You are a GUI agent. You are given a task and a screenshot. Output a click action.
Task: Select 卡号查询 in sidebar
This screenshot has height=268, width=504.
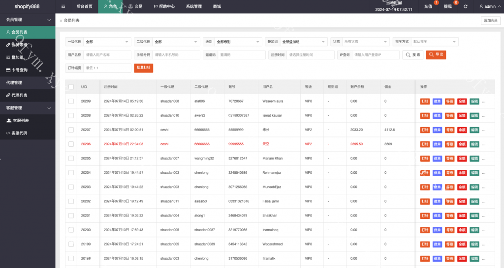(28, 70)
